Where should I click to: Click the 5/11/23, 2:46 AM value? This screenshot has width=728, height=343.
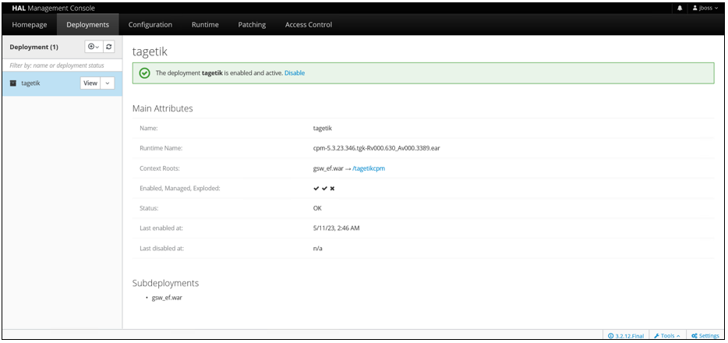336,228
